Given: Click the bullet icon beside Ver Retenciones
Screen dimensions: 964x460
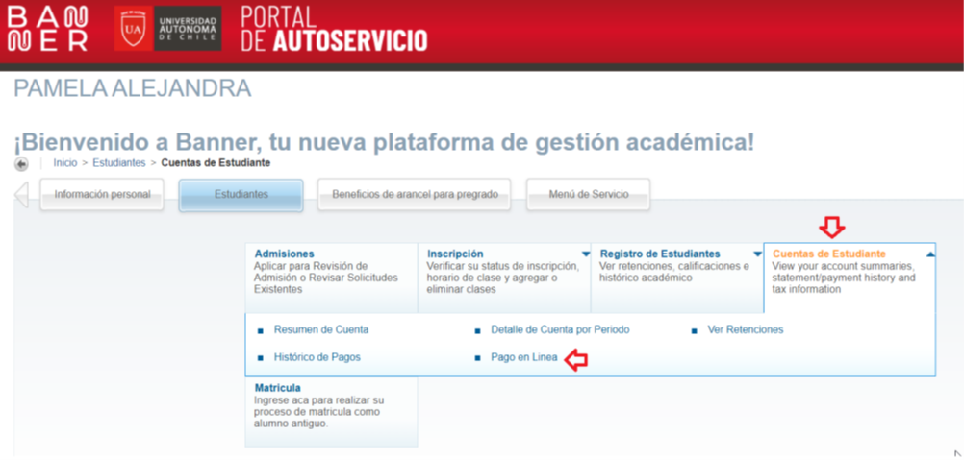Looking at the screenshot, I should [695, 330].
